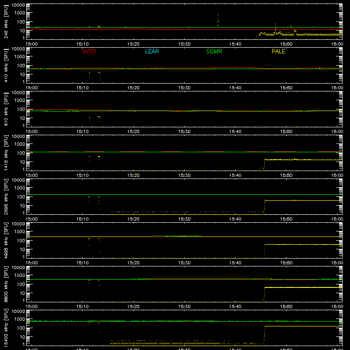350x350 pixels.
Task: Click 15:10 tick under the 245 MHz plot
Action: click(x=82, y=44)
